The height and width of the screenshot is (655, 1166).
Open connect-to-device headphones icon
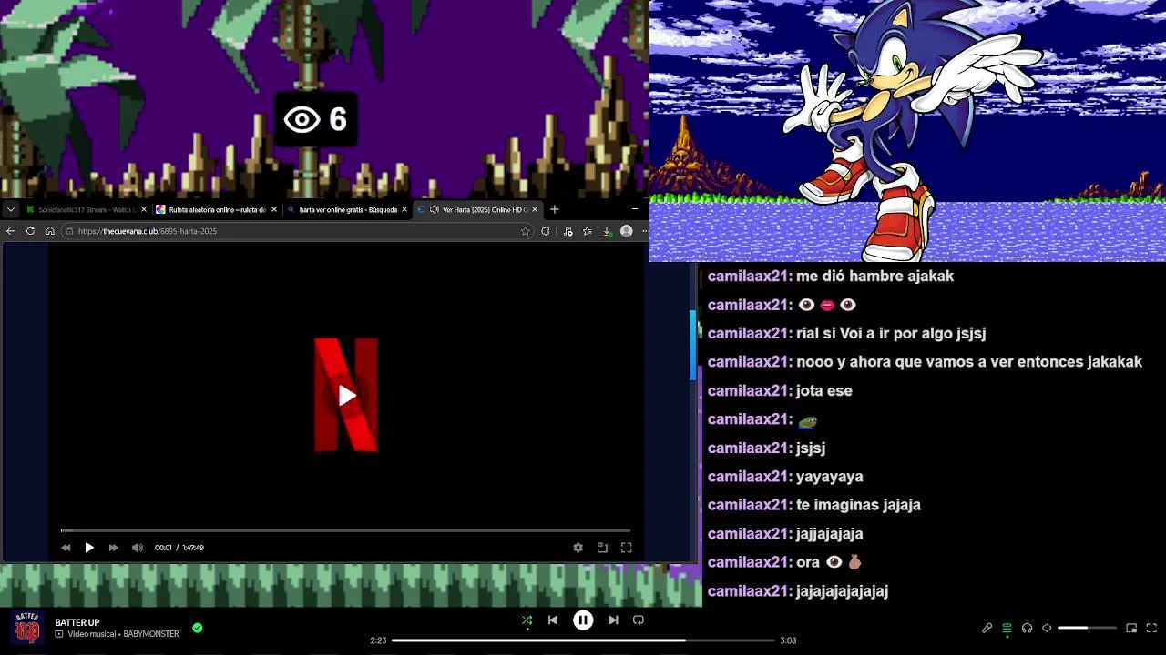click(x=1027, y=628)
